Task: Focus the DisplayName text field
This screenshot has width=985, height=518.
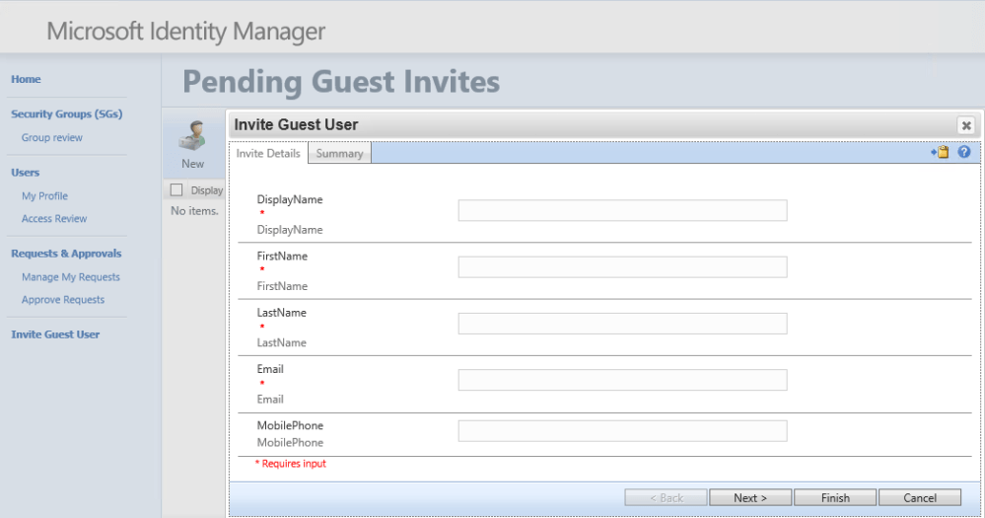Action: click(x=622, y=210)
